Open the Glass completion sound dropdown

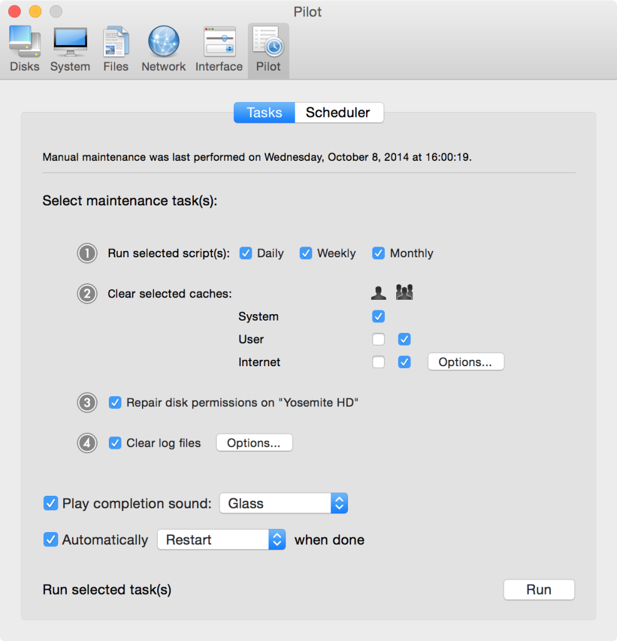coord(283,503)
